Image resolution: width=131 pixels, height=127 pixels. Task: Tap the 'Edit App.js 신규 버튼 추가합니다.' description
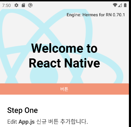tap(48, 122)
